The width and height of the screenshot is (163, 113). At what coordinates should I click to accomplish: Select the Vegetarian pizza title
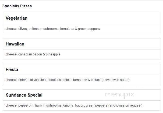16,18
